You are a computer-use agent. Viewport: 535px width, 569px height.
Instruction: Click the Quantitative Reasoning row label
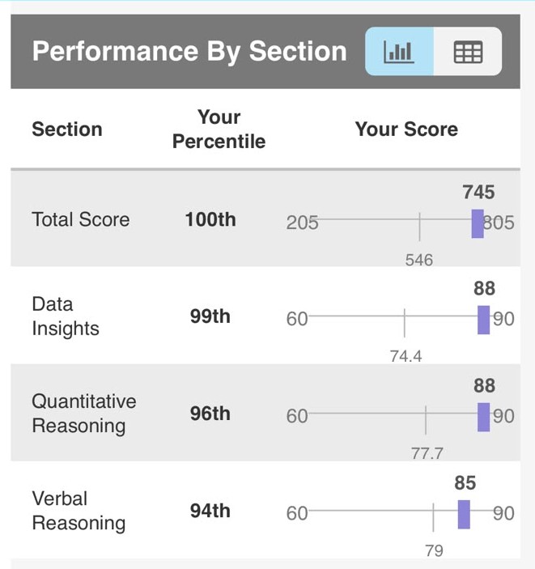84,414
